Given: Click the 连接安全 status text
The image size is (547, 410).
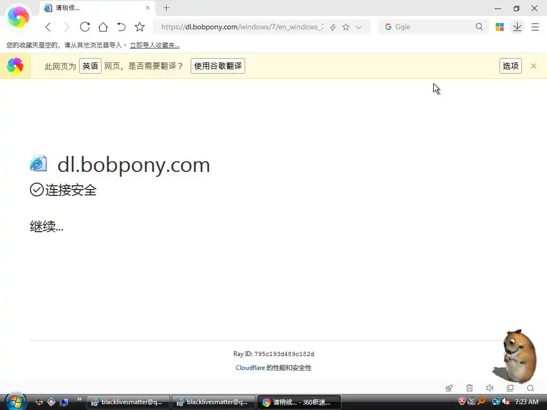Looking at the screenshot, I should (71, 190).
